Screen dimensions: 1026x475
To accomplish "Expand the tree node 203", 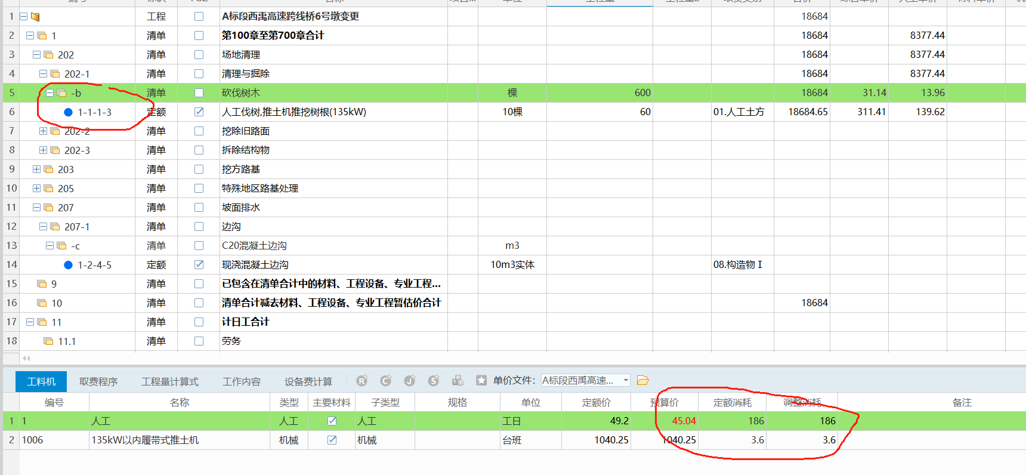I will click(36, 169).
